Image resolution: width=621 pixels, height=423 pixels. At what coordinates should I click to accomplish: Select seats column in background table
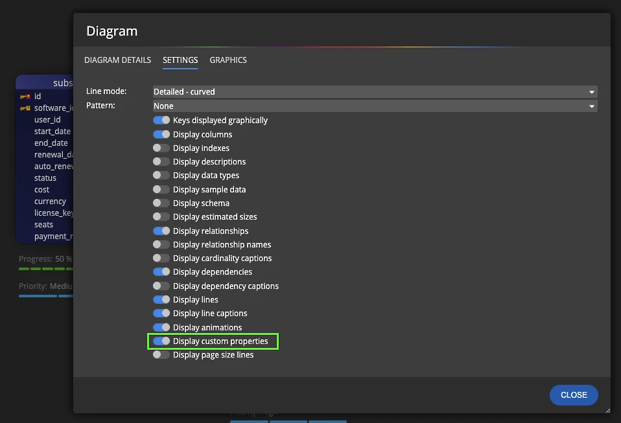click(43, 225)
